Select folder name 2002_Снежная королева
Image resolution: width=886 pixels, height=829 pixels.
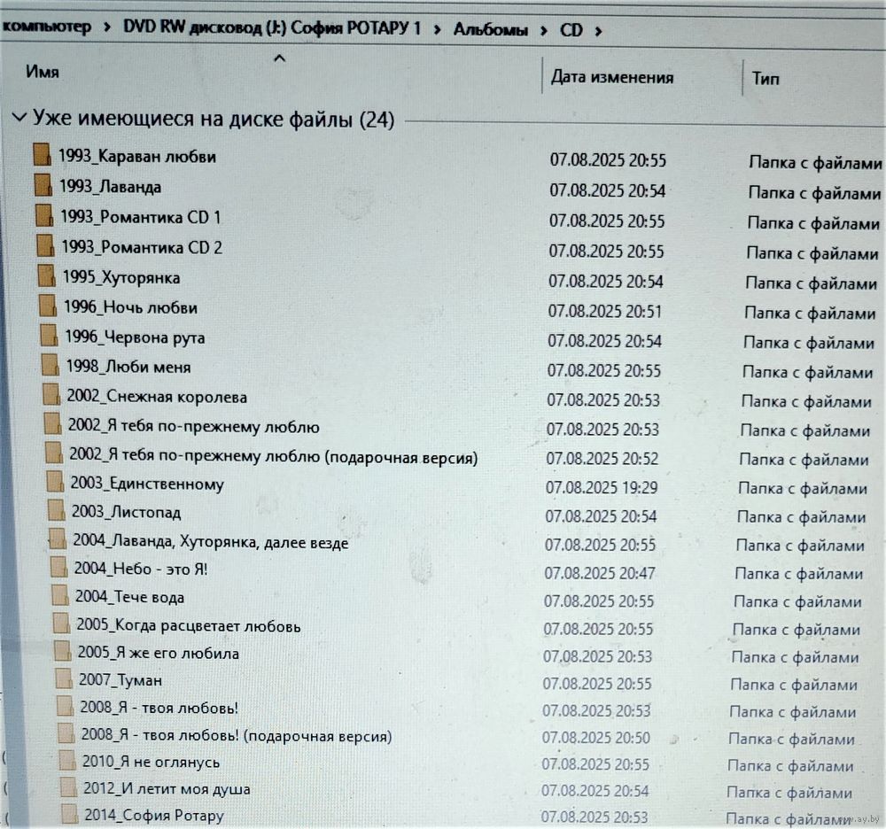(x=157, y=397)
